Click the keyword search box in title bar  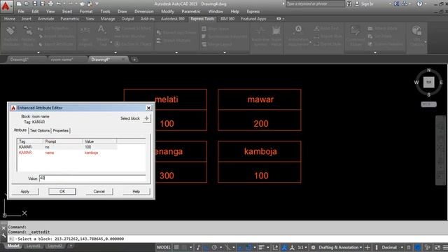315,3
